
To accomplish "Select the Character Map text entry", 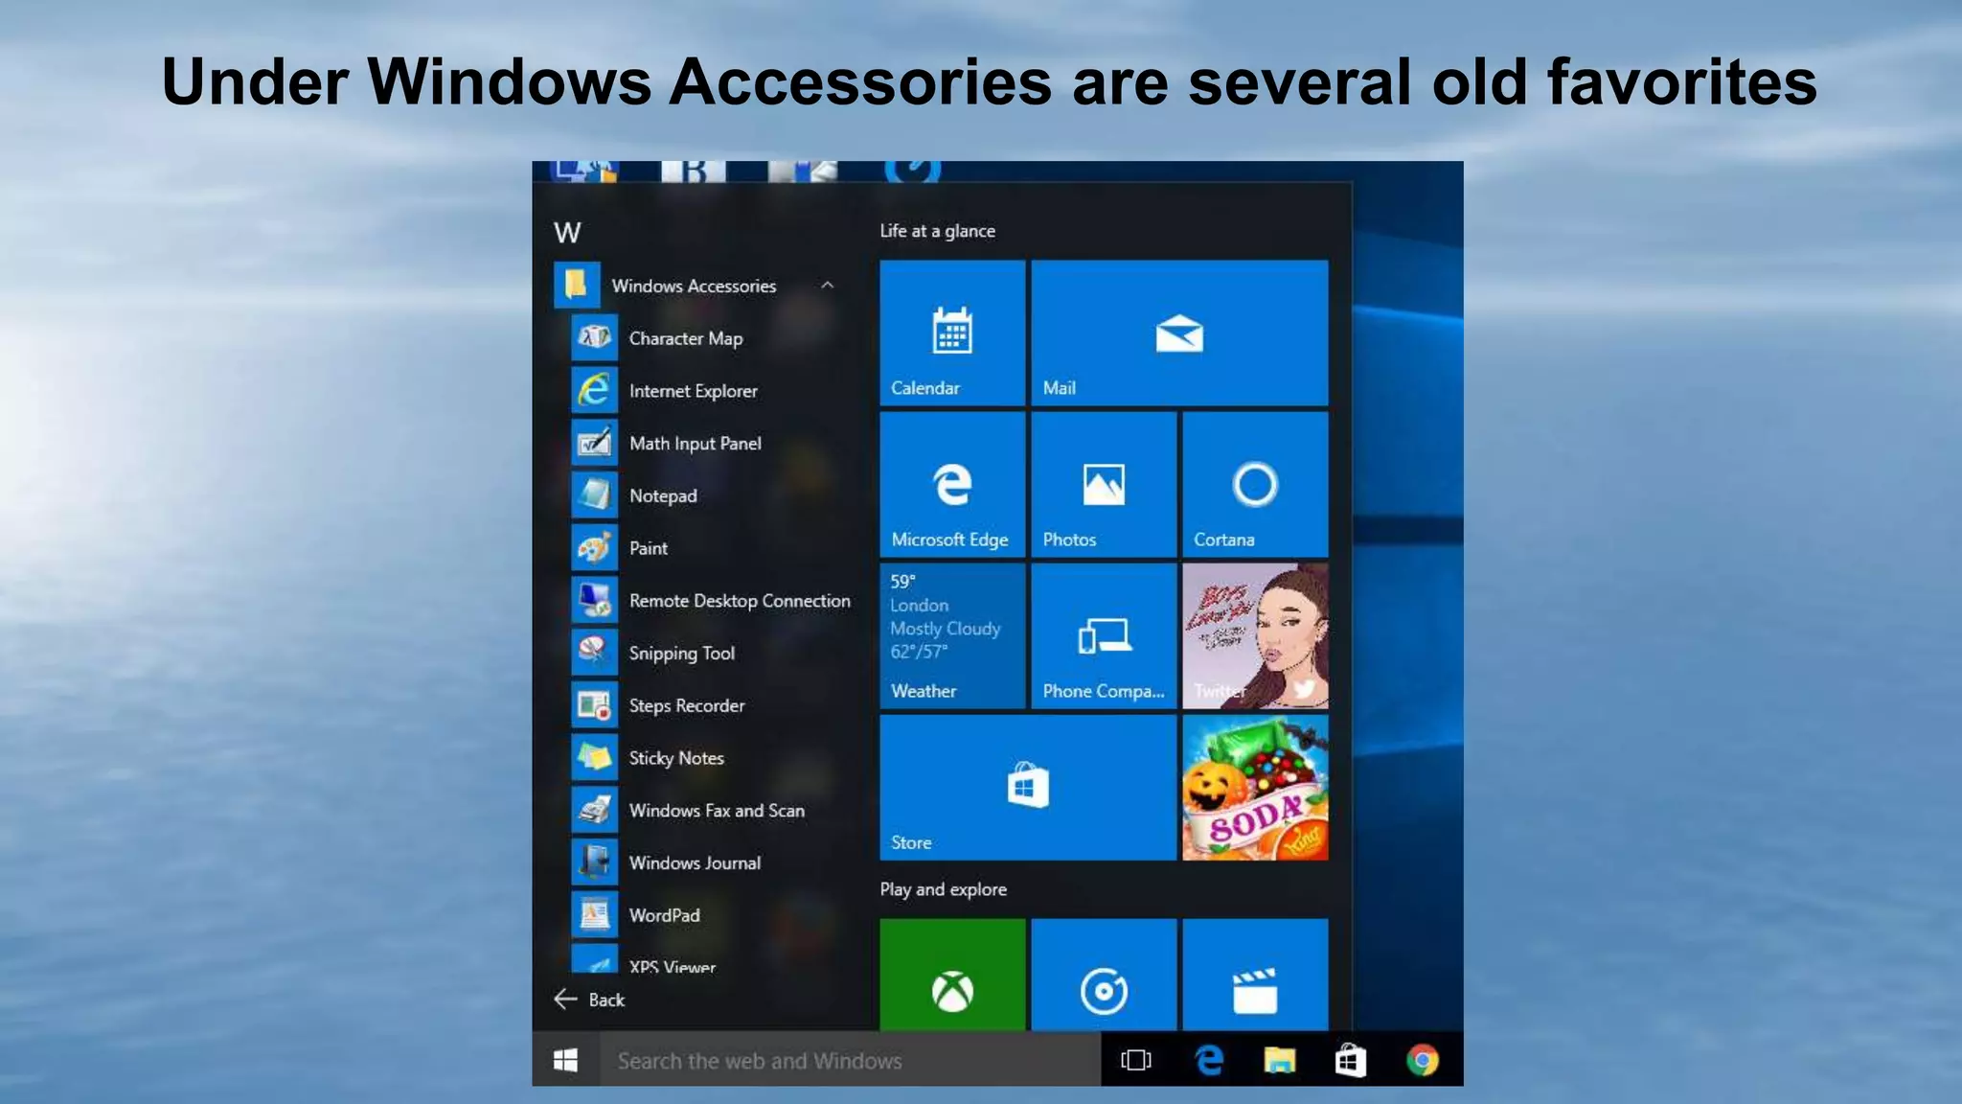I will pyautogui.click(x=686, y=338).
